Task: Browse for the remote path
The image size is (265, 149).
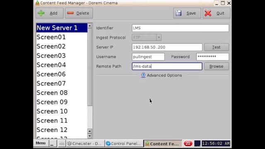Action: tap(217, 66)
